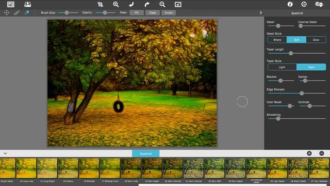The width and height of the screenshot is (330, 186).
Task: Choose Glow detail style
Action: [x=316, y=40]
